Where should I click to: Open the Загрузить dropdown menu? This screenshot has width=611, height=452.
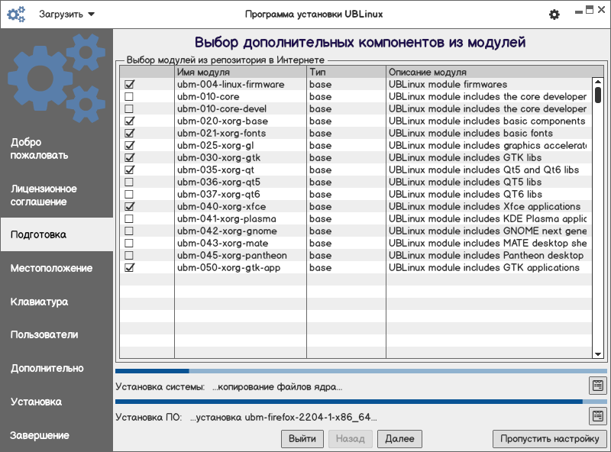tap(67, 15)
